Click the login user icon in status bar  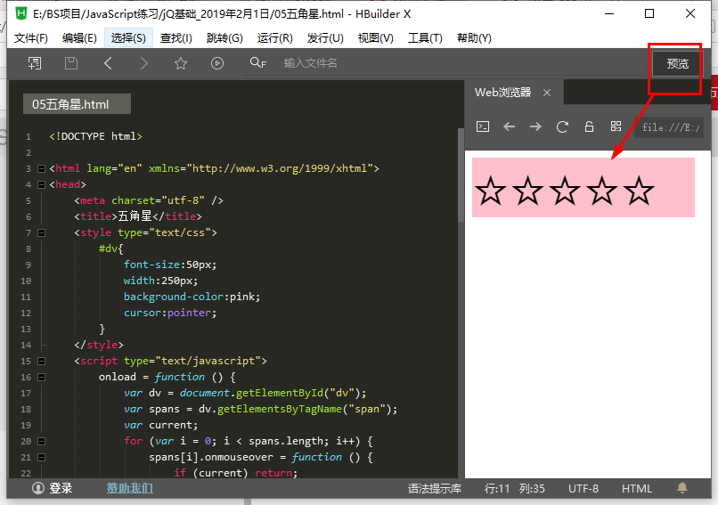click(x=38, y=488)
